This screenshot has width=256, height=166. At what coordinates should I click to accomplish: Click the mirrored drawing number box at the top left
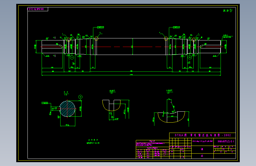click(x=38, y=9)
